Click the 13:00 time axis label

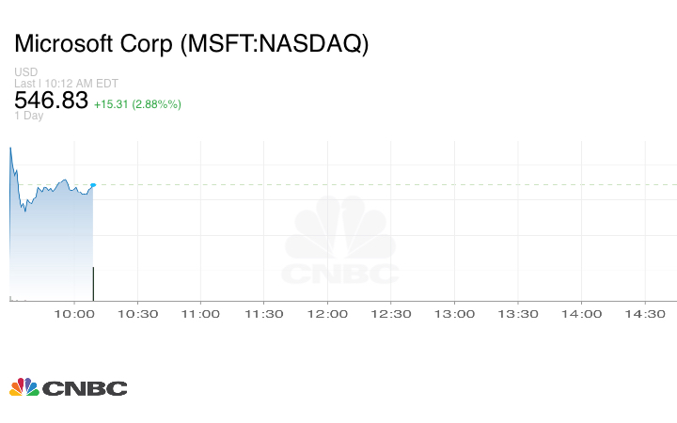coord(454,314)
